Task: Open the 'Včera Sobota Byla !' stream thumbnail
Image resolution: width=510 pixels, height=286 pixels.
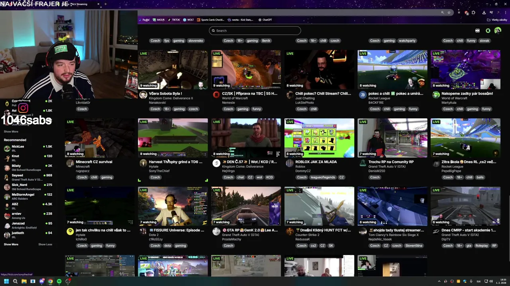Action: coord(173,70)
